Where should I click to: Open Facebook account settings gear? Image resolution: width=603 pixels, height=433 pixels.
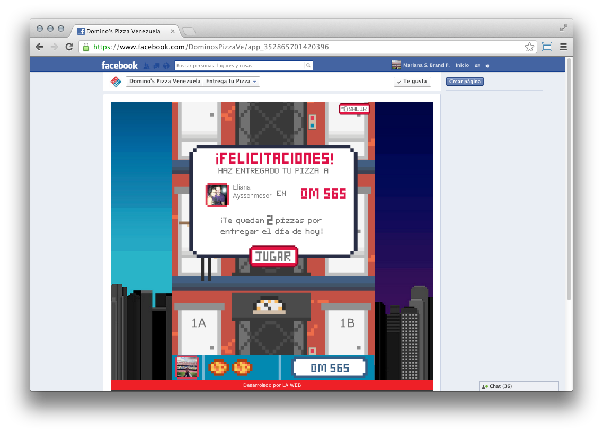click(487, 66)
